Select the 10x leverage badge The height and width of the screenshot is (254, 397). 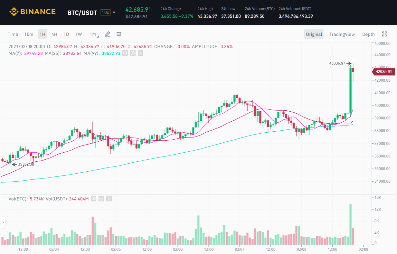(x=105, y=13)
